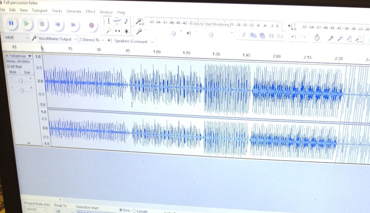Viewport: 370px width, 213px height.
Task: Open the MME audio host dropdown
Action: click(x=17, y=38)
